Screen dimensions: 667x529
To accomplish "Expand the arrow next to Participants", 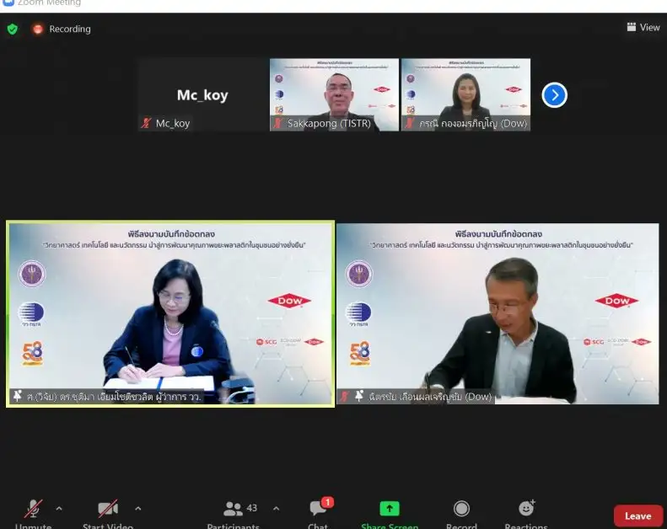I will [276, 509].
